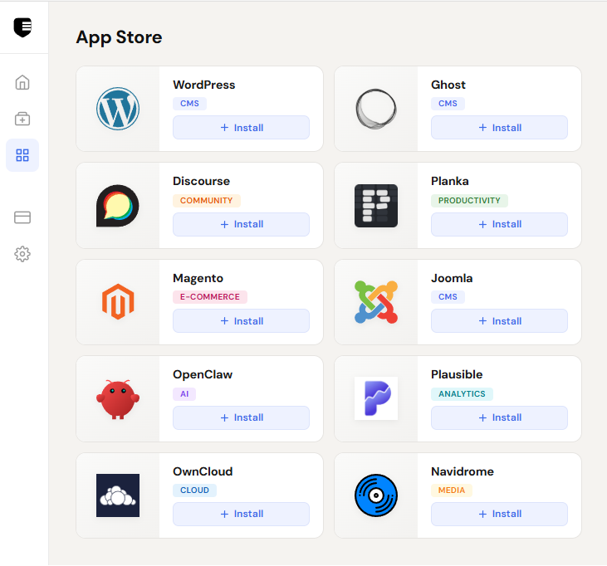
Task: Install OpenClaw
Action: pos(241,417)
